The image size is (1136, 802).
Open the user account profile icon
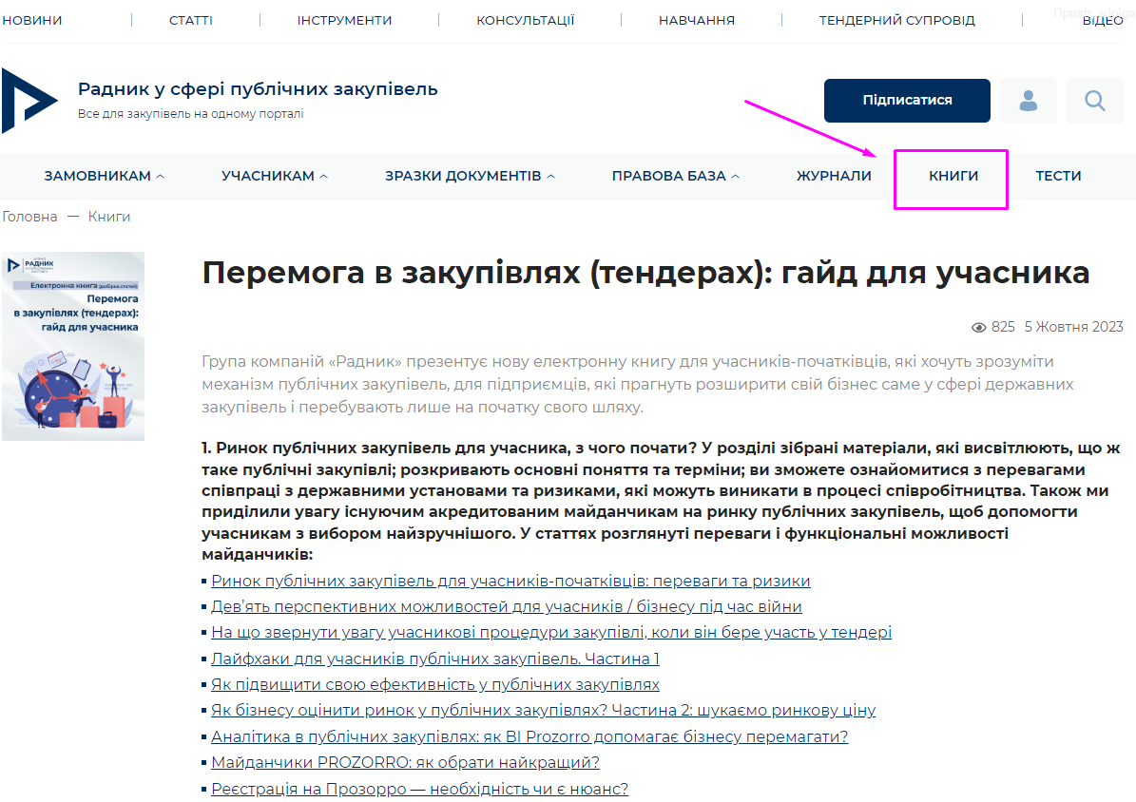[x=1028, y=101]
